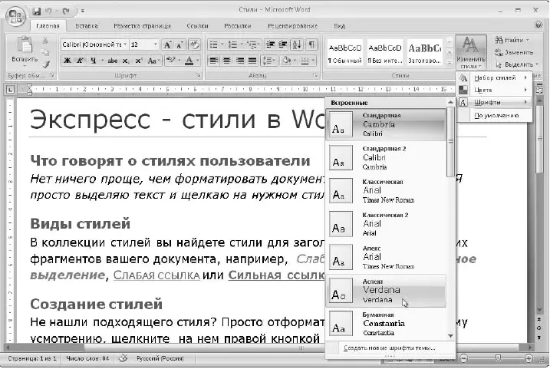Increase font size with Grow Font
The height and width of the screenshot is (369, 550).
pos(168,45)
